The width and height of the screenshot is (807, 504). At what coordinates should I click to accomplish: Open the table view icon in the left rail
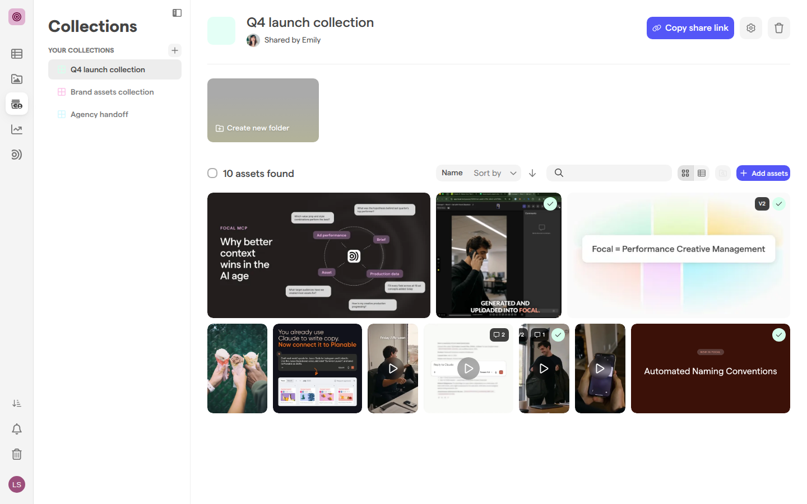(x=17, y=54)
